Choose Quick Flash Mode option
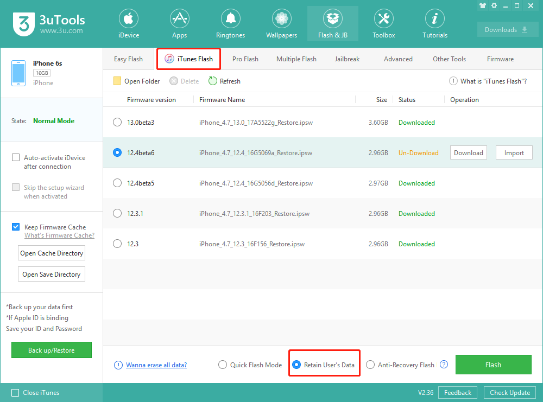Screen dimensions: 543x402 point(223,365)
